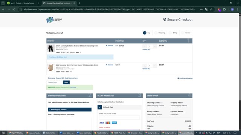Click the $102.59 Sub Total value
Viewport: 241px width, 135px height.
point(188,121)
